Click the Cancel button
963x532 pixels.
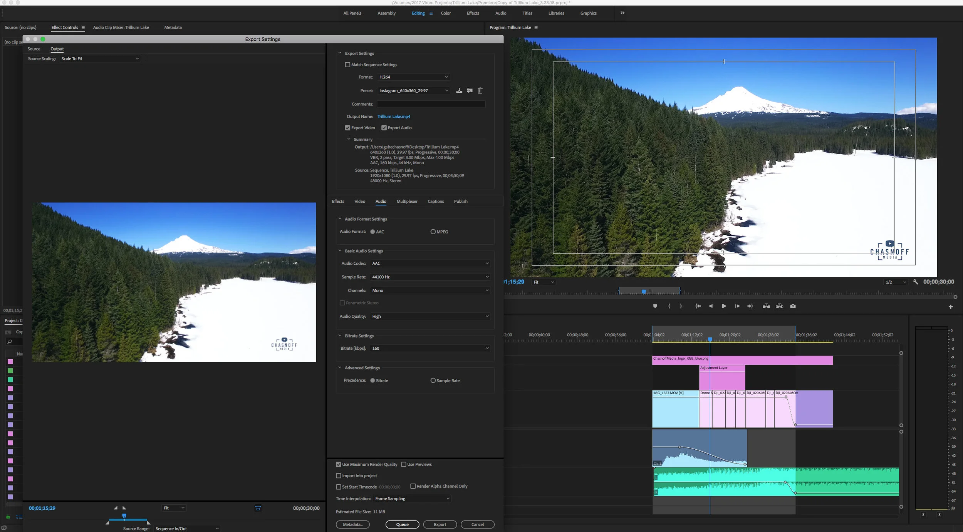(478, 524)
